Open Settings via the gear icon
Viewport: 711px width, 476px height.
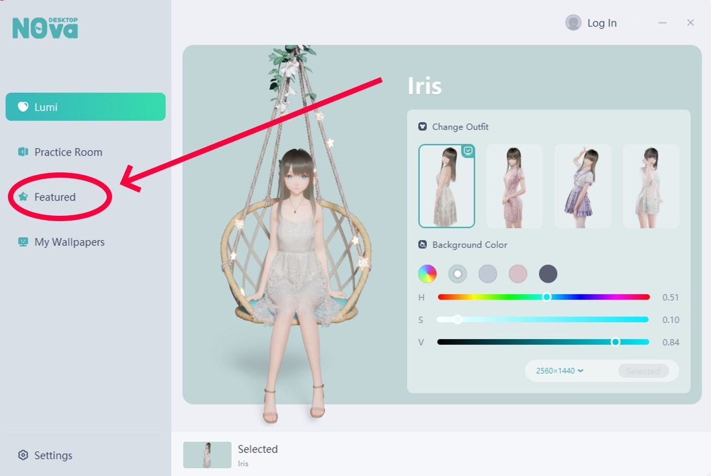tap(23, 455)
